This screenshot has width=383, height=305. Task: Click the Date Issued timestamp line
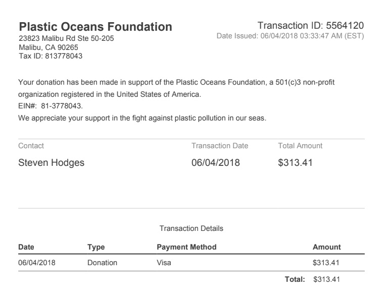point(290,36)
